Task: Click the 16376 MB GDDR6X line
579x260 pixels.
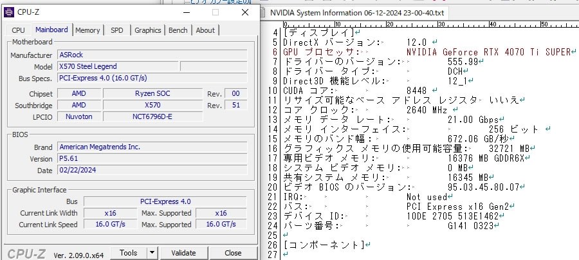Action: click(x=407, y=158)
